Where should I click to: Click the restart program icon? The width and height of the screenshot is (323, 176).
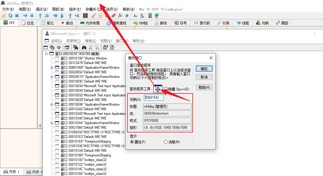click(x=10, y=16)
